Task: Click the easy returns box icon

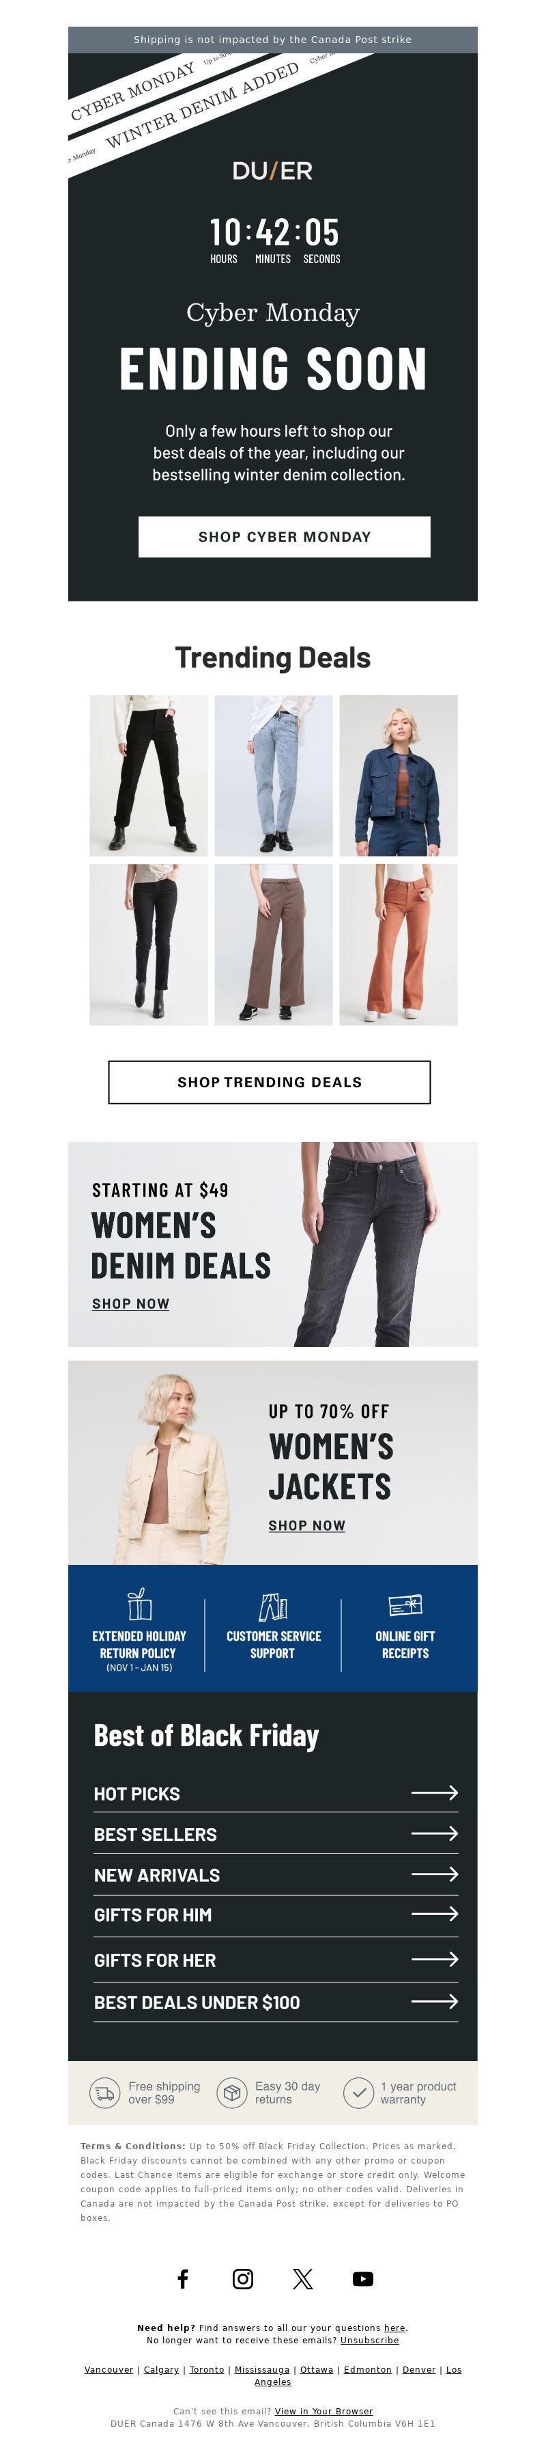Action: pyautogui.click(x=231, y=2092)
